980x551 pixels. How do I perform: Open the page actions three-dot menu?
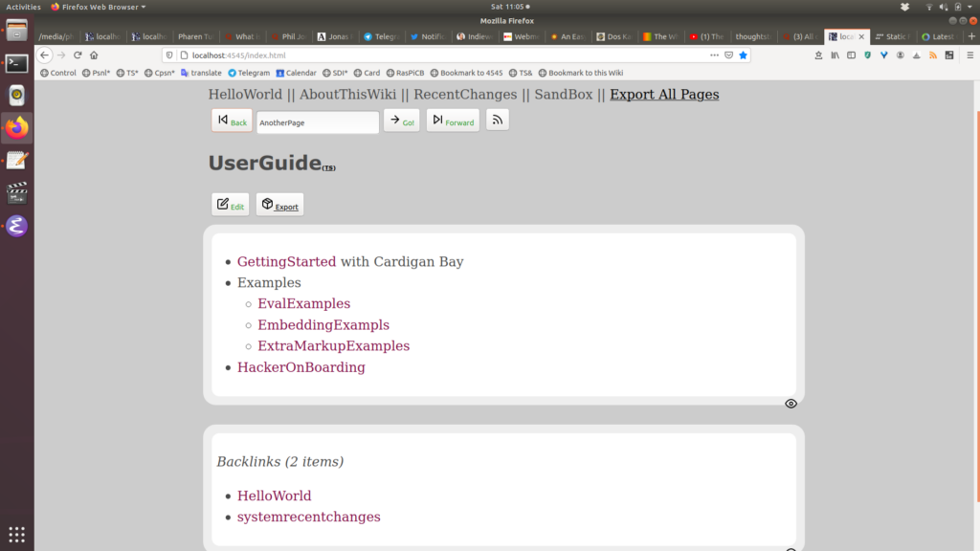pyautogui.click(x=714, y=55)
